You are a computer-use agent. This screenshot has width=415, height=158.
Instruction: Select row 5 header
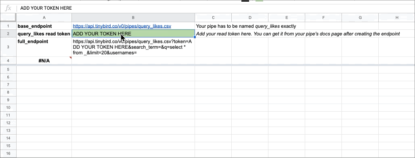coord(8,69)
